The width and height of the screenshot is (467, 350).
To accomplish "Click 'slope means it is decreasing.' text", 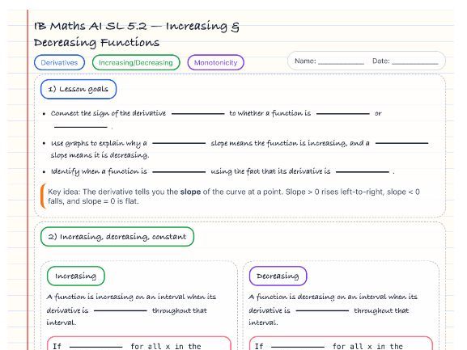I will (x=100, y=155).
